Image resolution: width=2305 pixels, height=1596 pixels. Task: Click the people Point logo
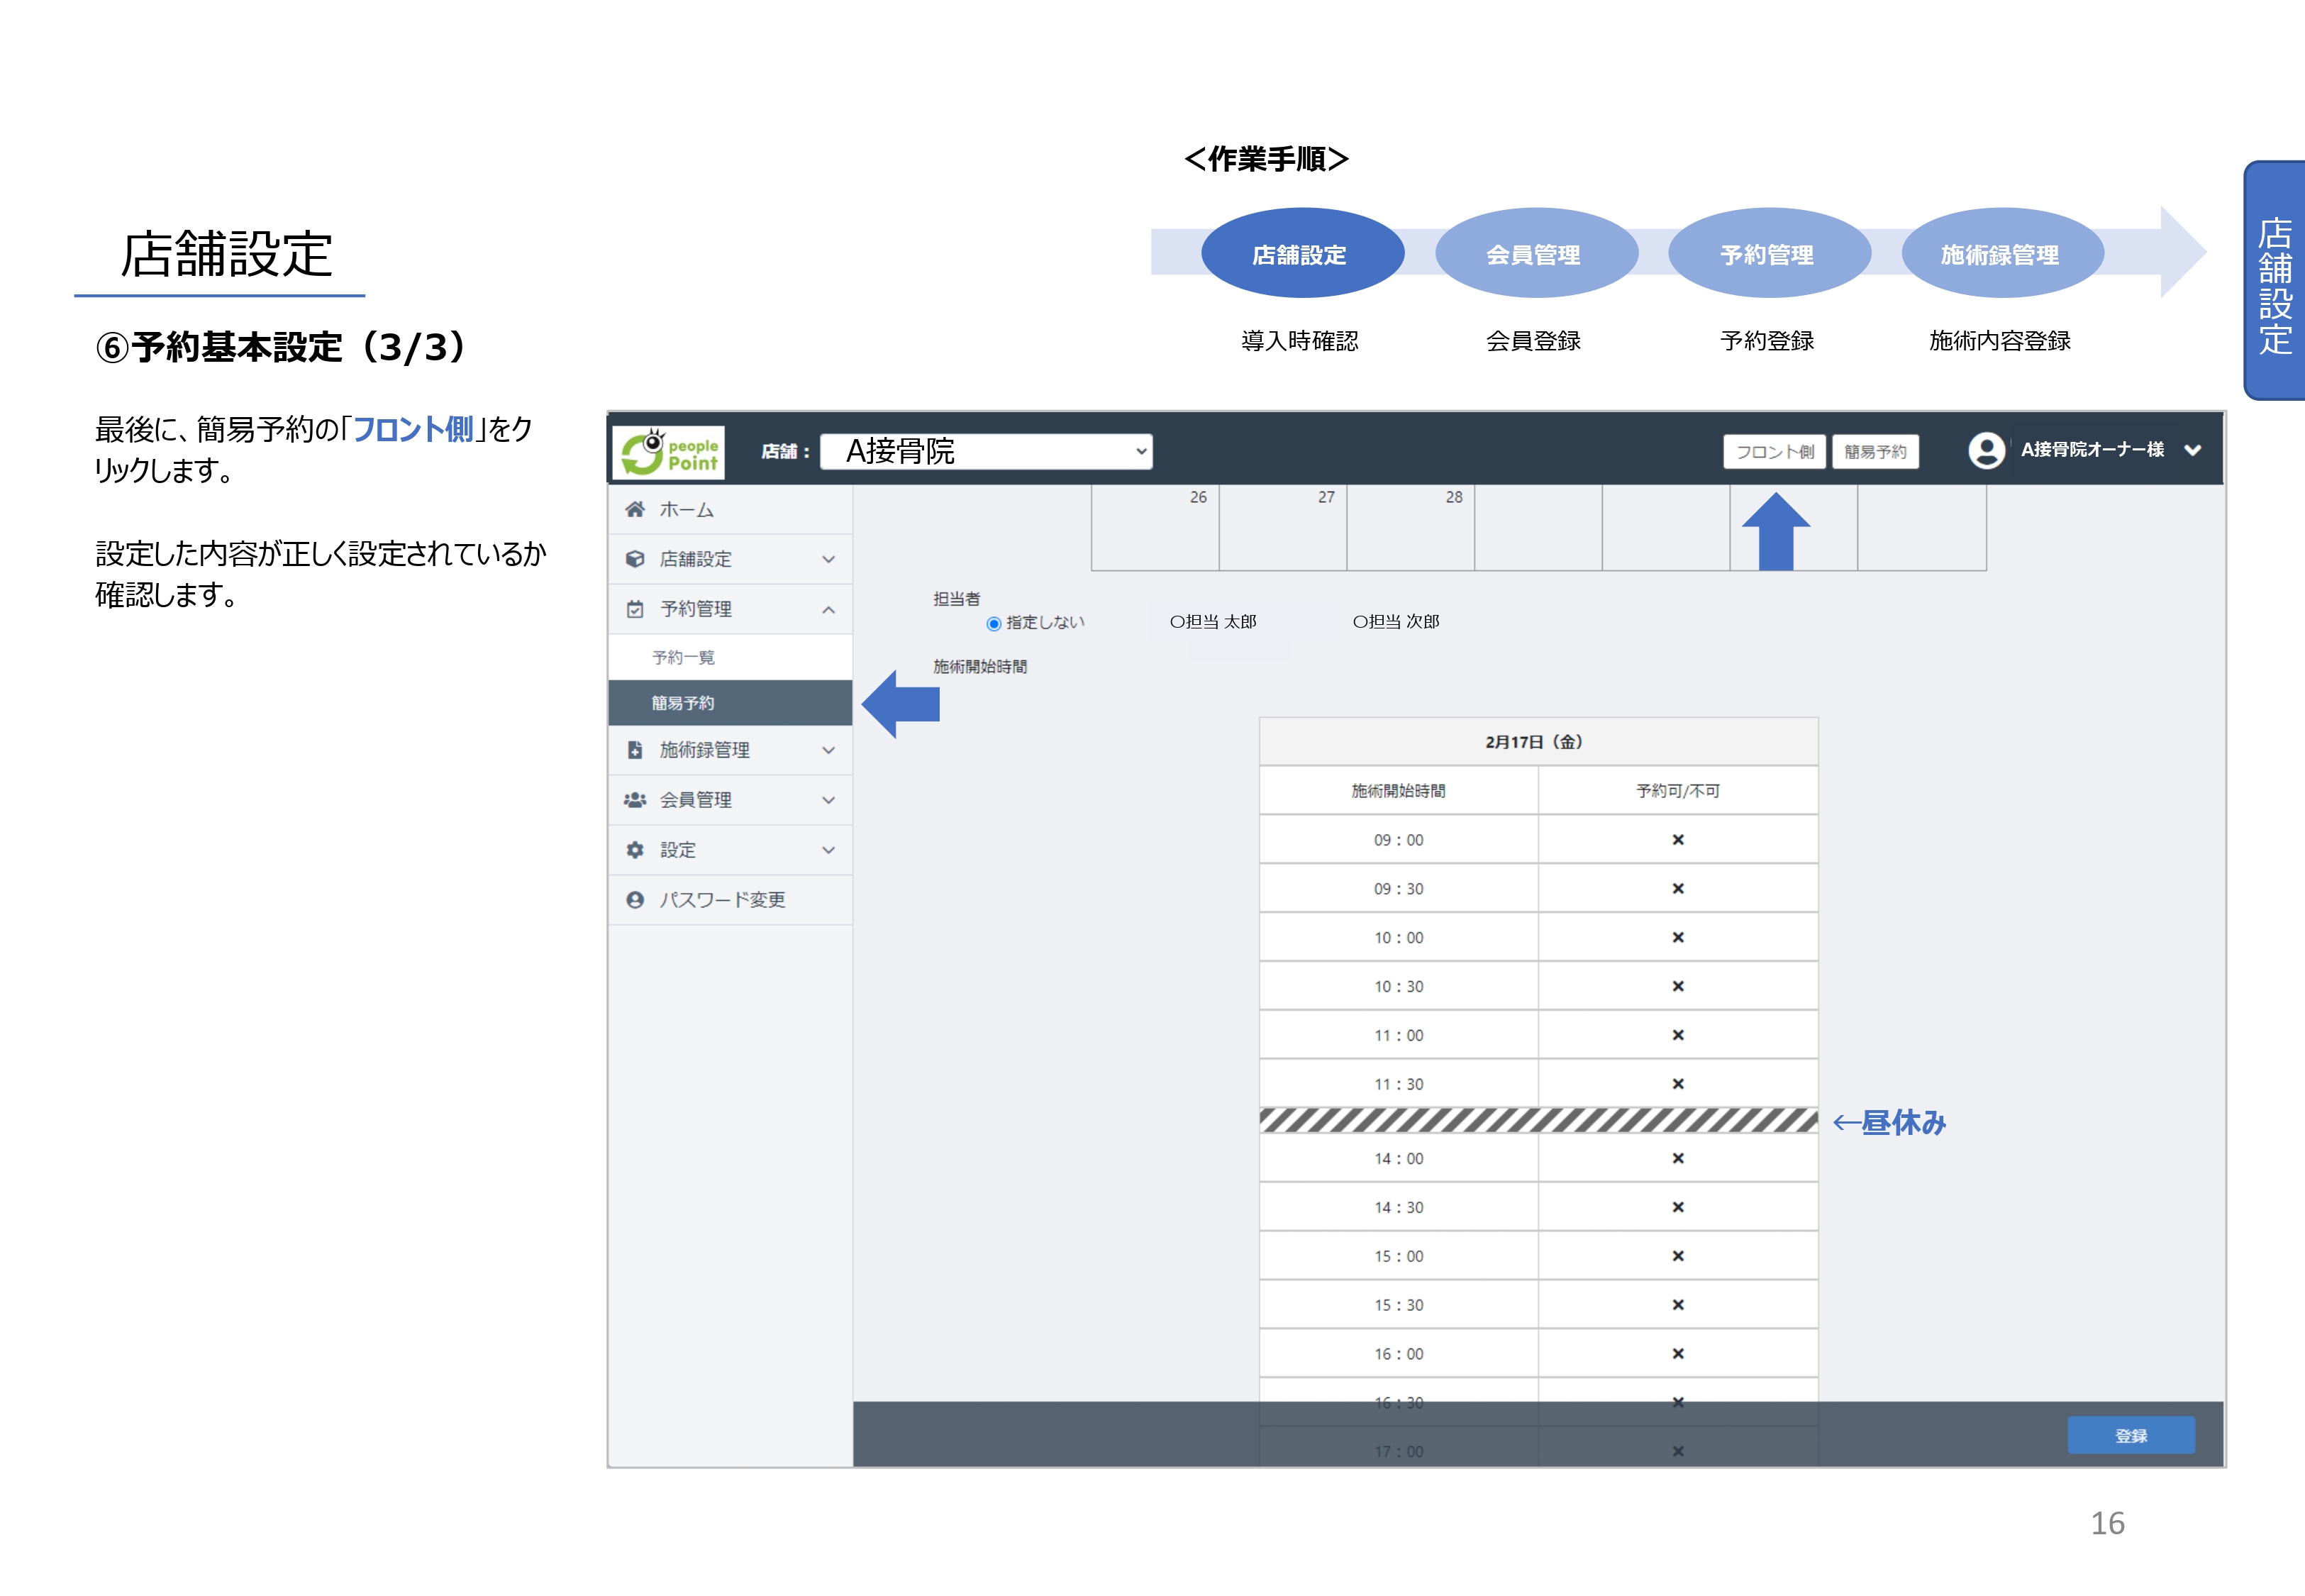[667, 453]
